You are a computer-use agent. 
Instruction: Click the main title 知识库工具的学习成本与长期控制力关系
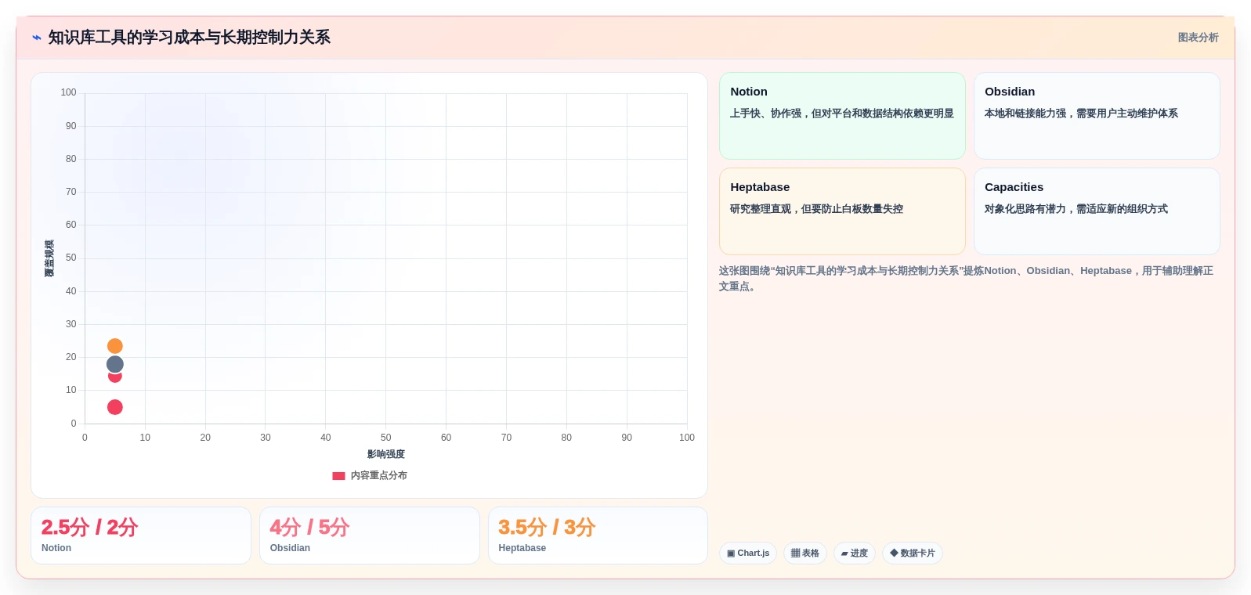(x=190, y=38)
